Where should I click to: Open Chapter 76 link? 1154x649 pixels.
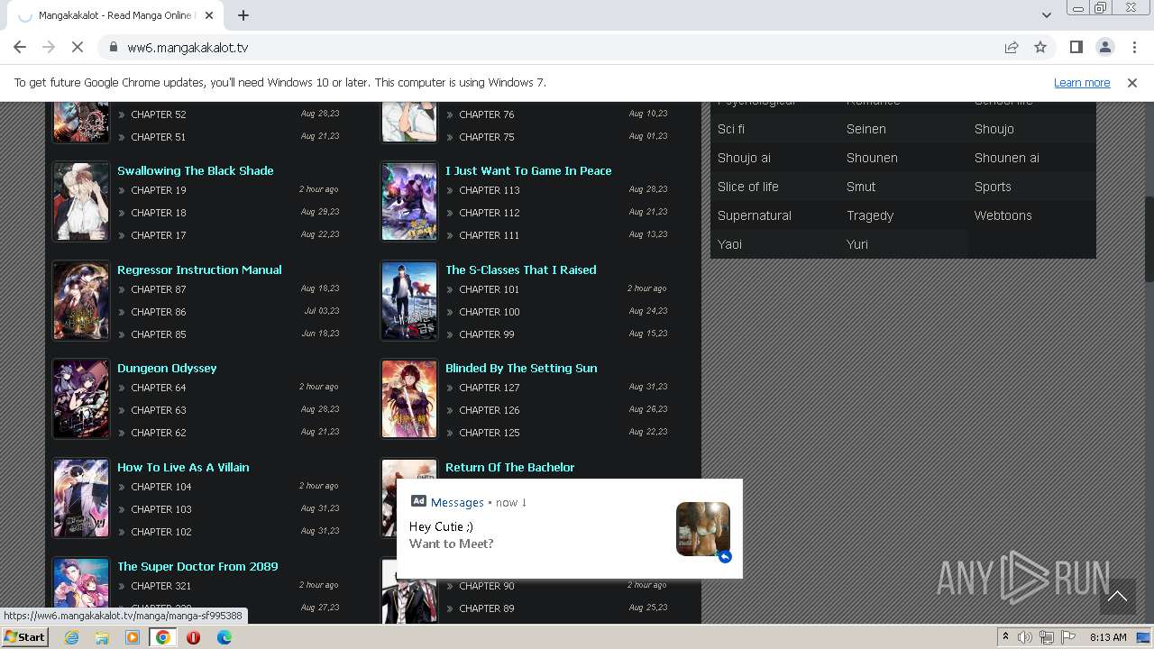point(487,114)
